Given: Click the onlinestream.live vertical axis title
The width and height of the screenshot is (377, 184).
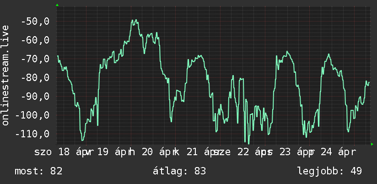Looking at the screenshot, I should click(x=5, y=75).
